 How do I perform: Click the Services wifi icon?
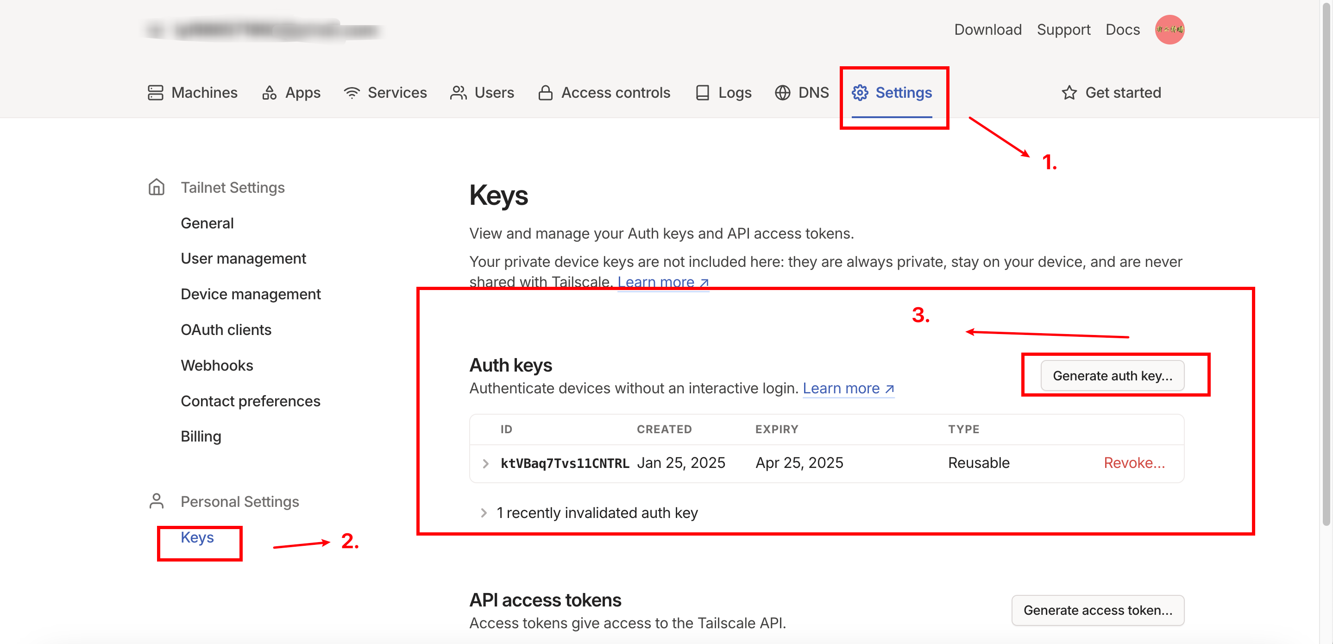352,93
